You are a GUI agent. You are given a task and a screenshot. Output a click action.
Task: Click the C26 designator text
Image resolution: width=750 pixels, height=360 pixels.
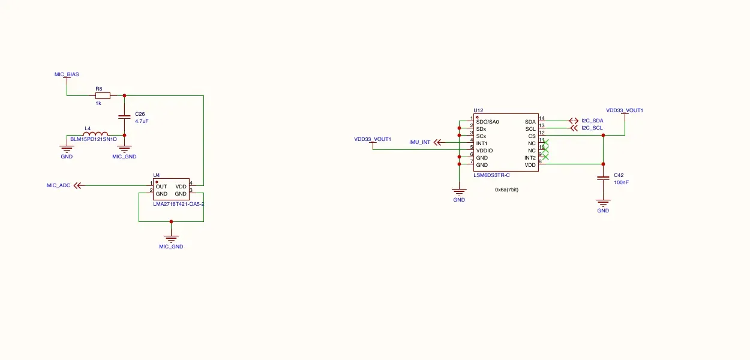(140, 113)
